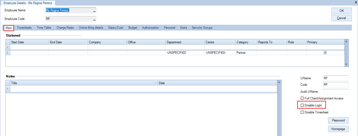Screen dimensions: 358x136
Task: Tick the Disable Login checkbox
Action: 302,105
